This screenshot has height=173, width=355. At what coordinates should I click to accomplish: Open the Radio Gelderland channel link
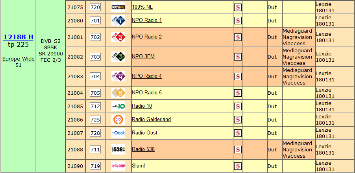pyautogui.click(x=151, y=120)
